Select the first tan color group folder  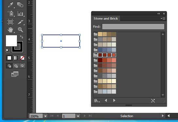pyautogui.click(x=95, y=34)
